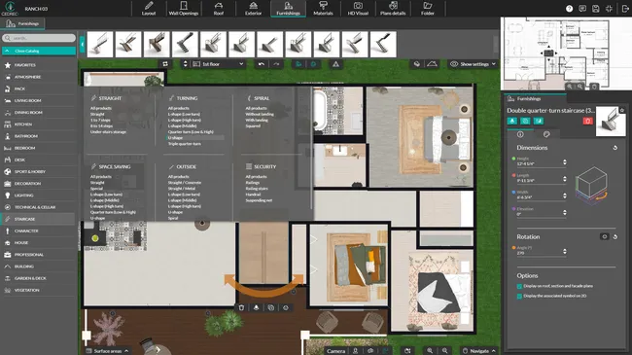Choose 'Straight / Concrete' under Outside
Image resolution: width=632 pixels, height=355 pixels.
184,183
